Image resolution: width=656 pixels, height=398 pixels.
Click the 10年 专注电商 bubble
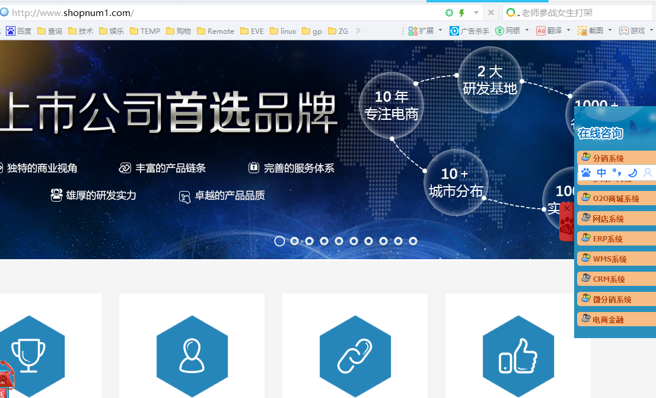click(391, 105)
